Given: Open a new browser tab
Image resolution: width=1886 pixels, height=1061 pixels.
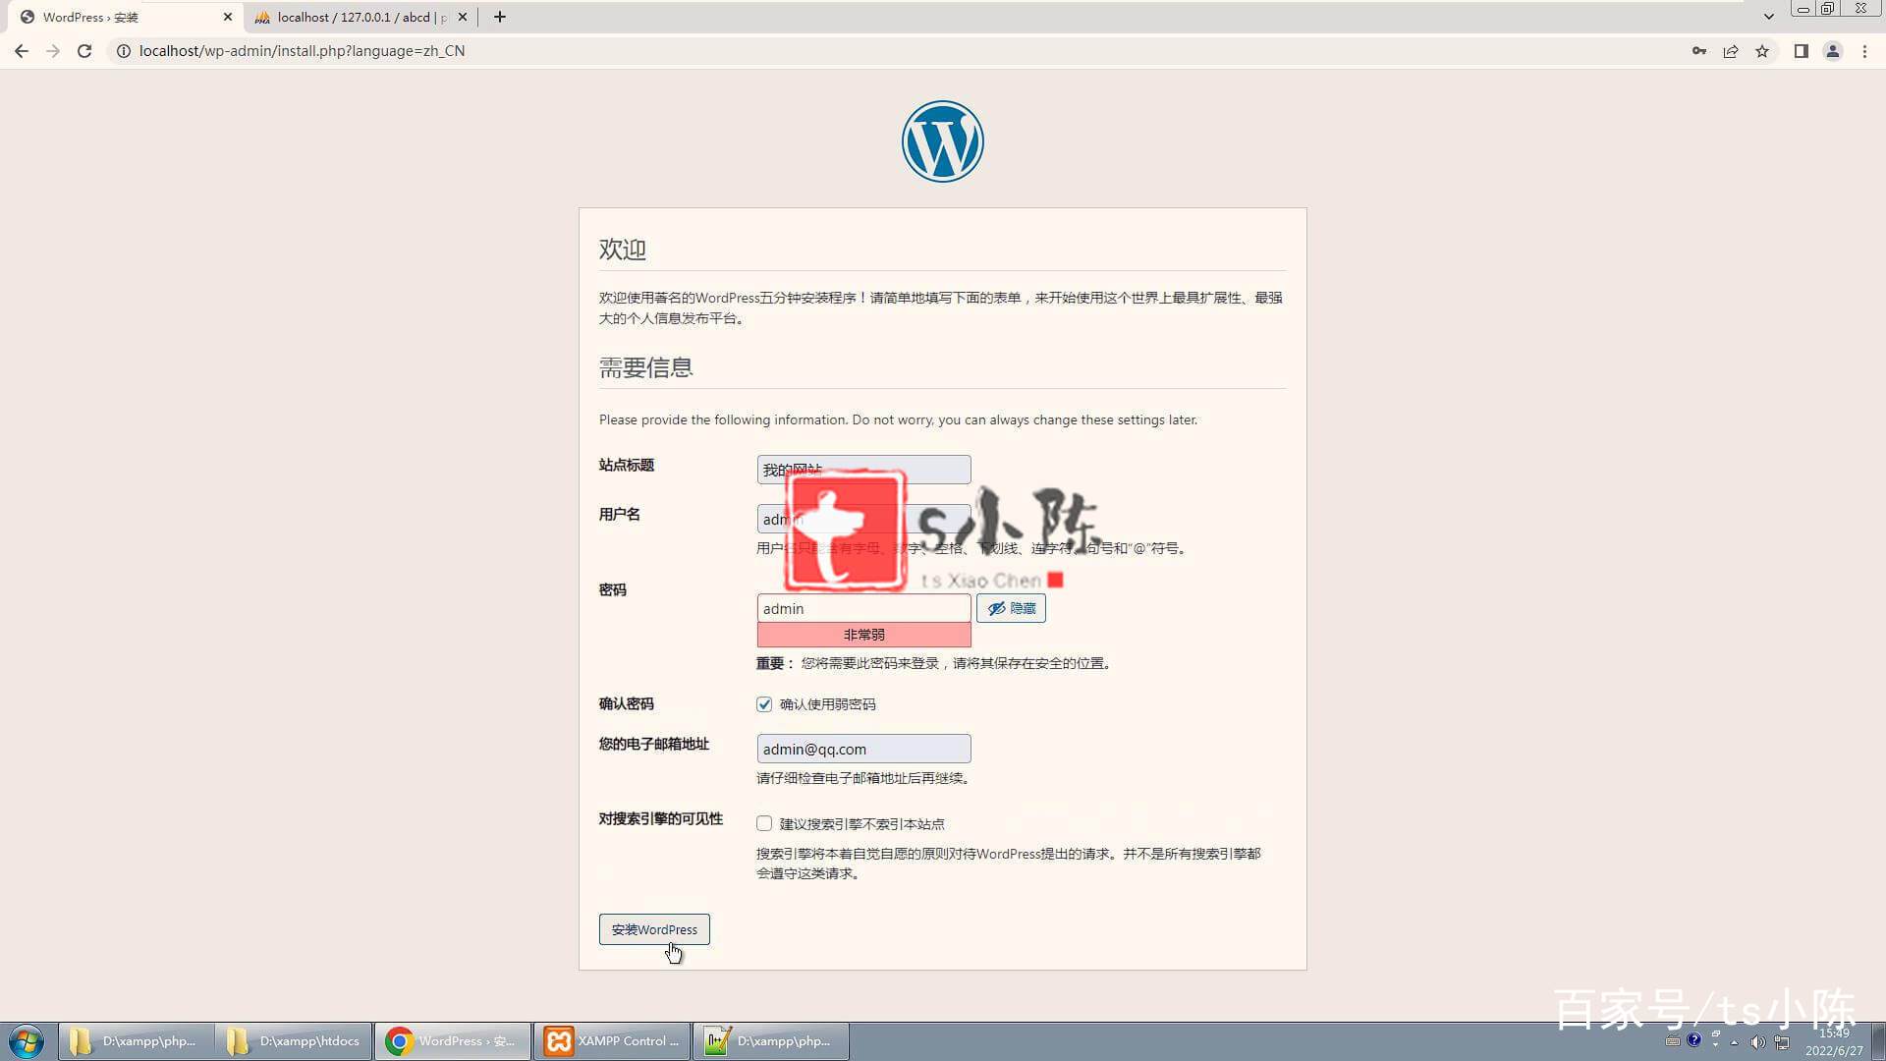Looking at the screenshot, I should 499,17.
